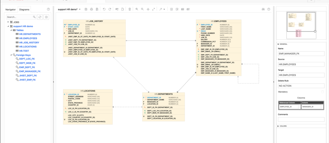Click the Save diagram icon in toolbar
This screenshot has width=329, height=143.
(x=86, y=9)
